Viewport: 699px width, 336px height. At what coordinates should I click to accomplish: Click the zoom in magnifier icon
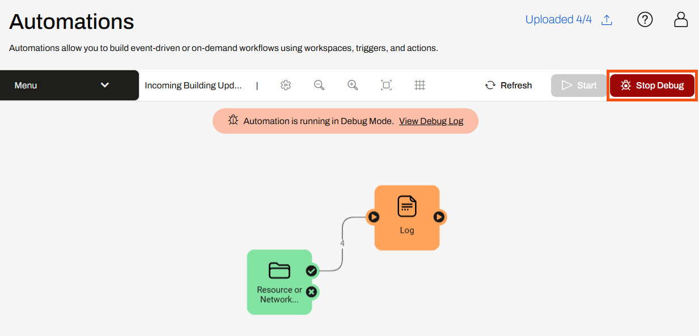pos(353,85)
